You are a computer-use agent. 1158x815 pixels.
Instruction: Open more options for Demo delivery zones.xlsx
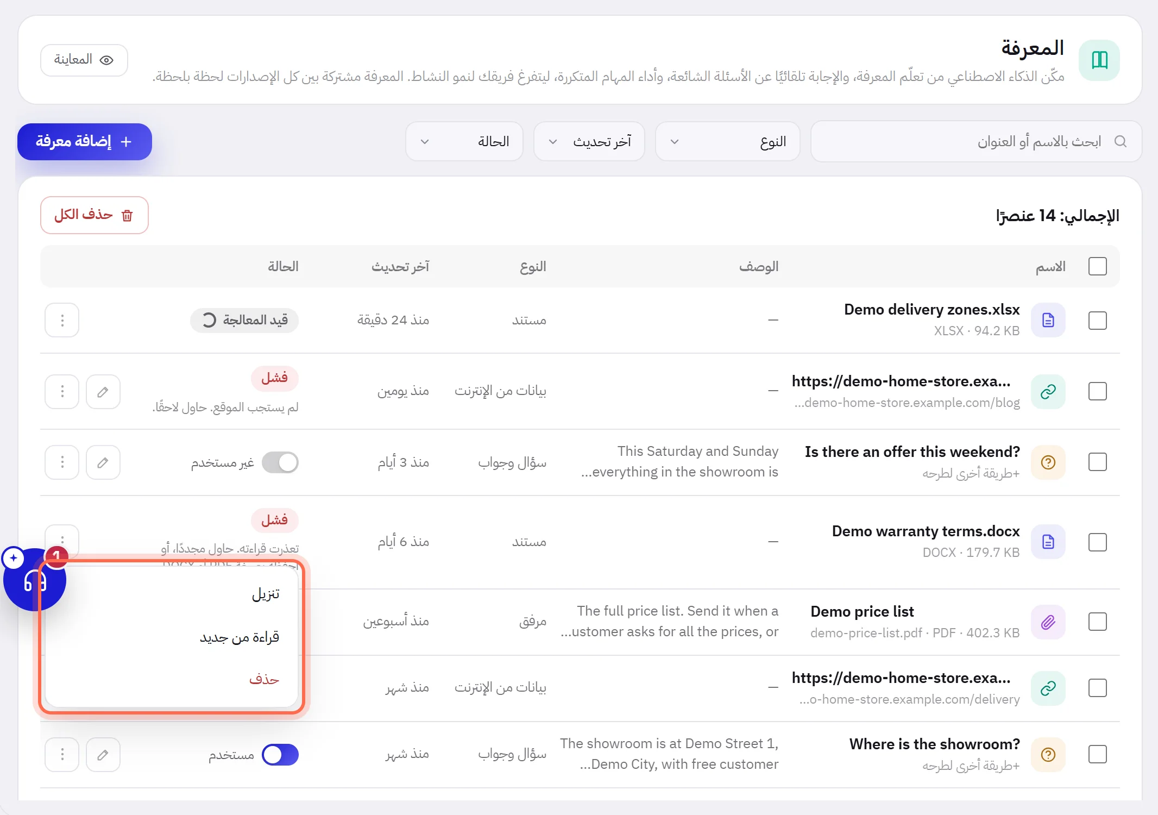point(62,320)
